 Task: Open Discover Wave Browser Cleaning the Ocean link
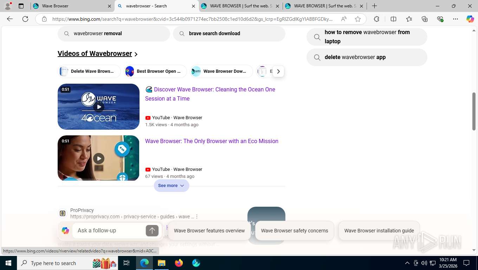[x=210, y=94]
